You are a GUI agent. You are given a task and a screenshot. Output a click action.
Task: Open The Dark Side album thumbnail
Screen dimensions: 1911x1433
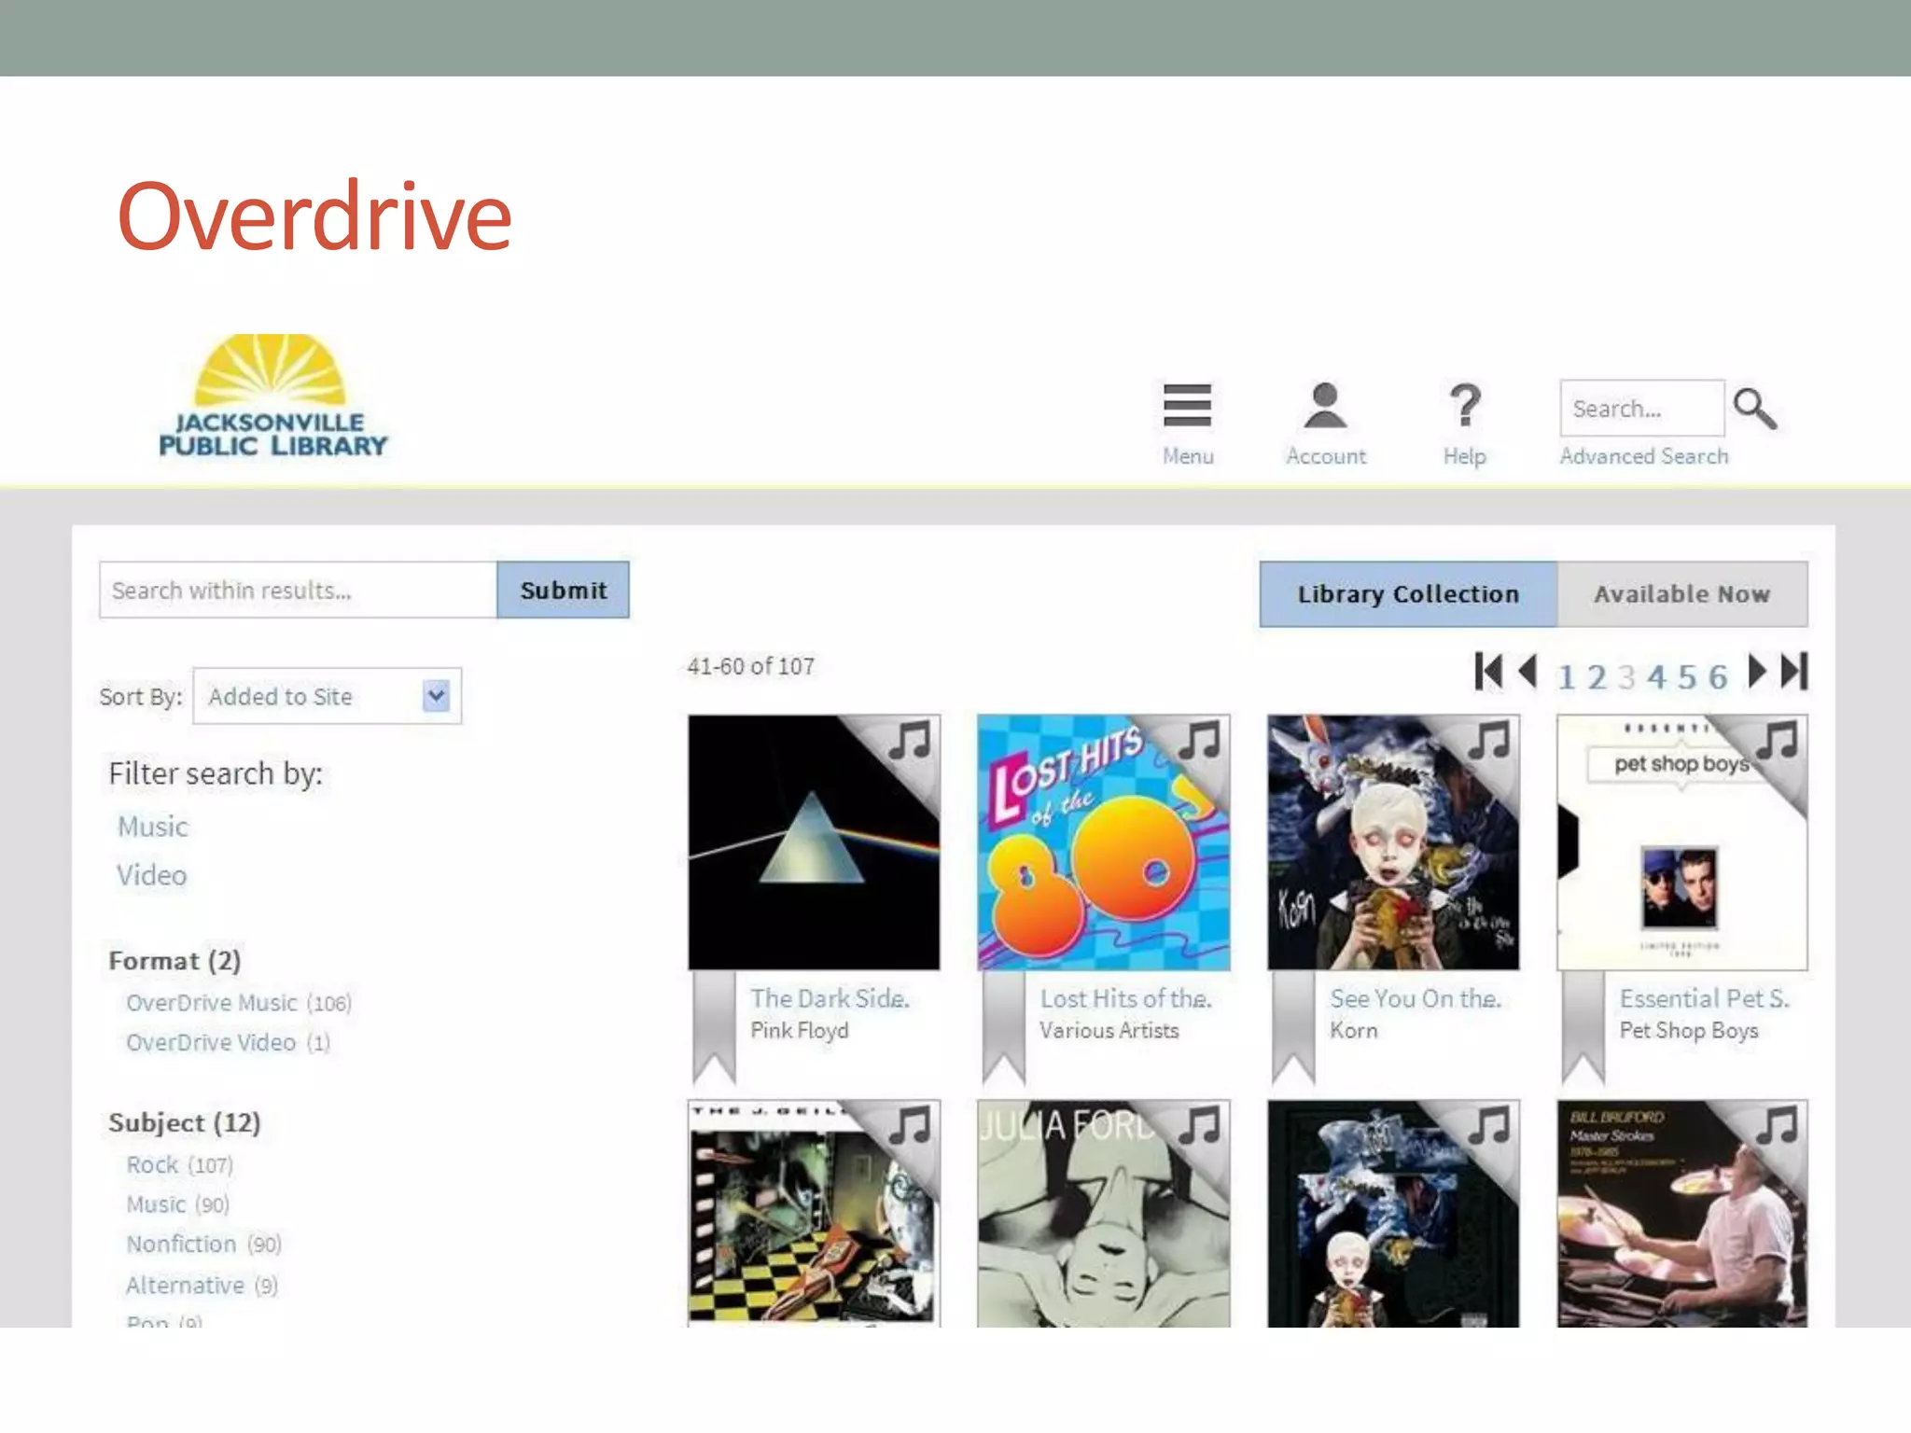[815, 842]
